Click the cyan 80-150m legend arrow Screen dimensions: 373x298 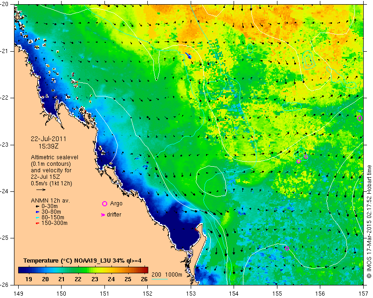tap(37, 217)
